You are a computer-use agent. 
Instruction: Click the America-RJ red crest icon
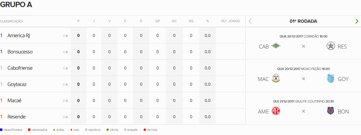pyautogui.click(x=276, y=111)
